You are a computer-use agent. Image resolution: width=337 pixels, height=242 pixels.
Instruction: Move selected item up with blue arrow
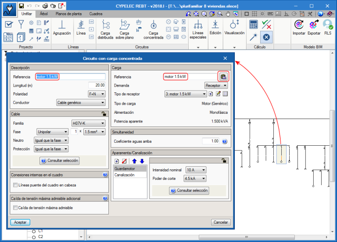coord(134,161)
